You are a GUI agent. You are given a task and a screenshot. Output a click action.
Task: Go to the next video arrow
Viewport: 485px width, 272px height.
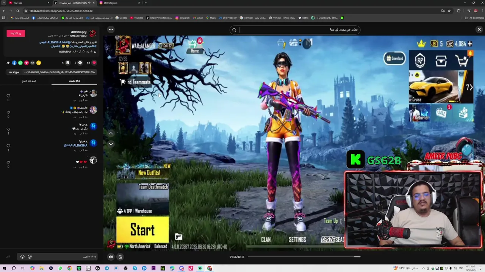pos(111,144)
